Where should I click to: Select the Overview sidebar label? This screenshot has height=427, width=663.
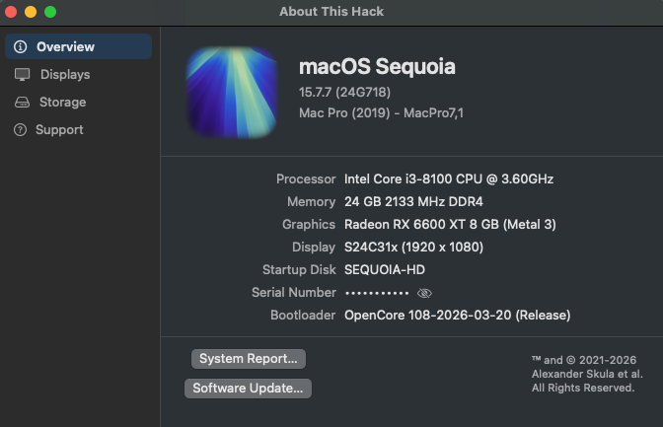[x=65, y=46]
